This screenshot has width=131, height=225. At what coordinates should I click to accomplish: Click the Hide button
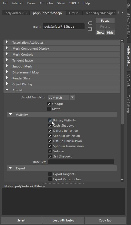[x=110, y=33]
